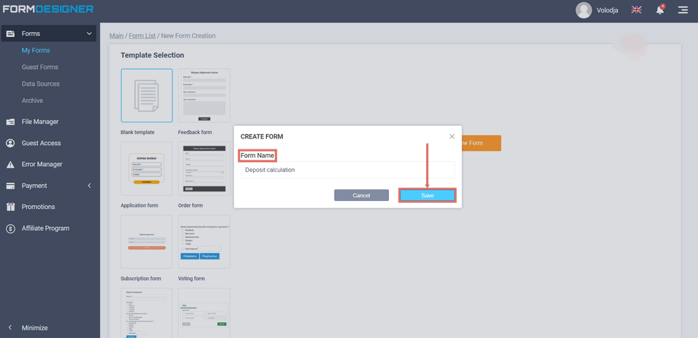The width and height of the screenshot is (698, 338).
Task: Open Guest Forms in the sidebar
Action: pyautogui.click(x=40, y=67)
